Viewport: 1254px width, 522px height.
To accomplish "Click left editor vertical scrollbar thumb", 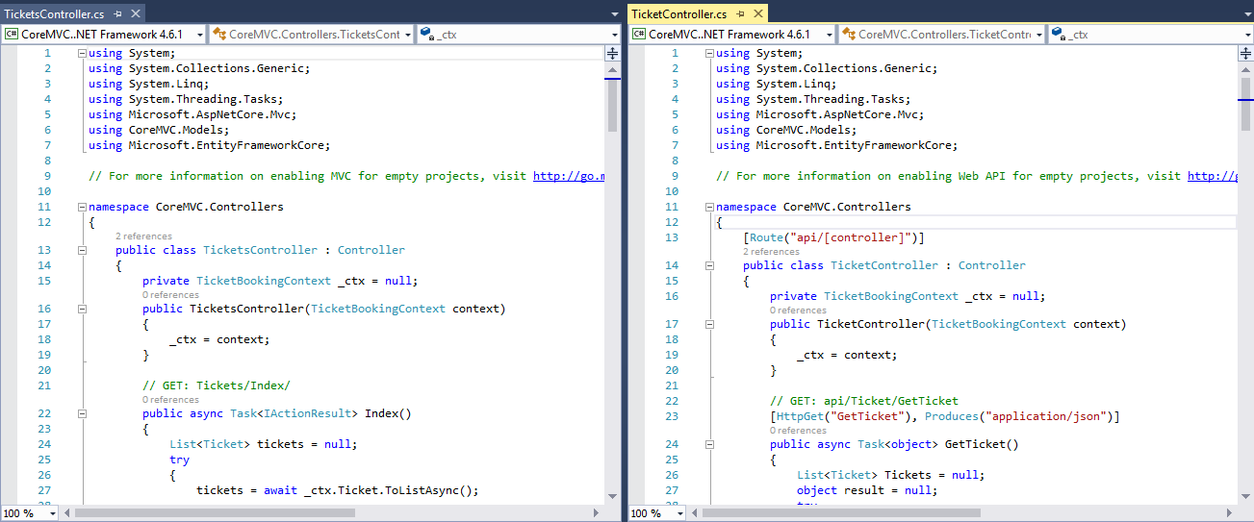I will point(612,104).
